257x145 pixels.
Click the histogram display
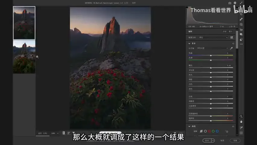[212, 16]
